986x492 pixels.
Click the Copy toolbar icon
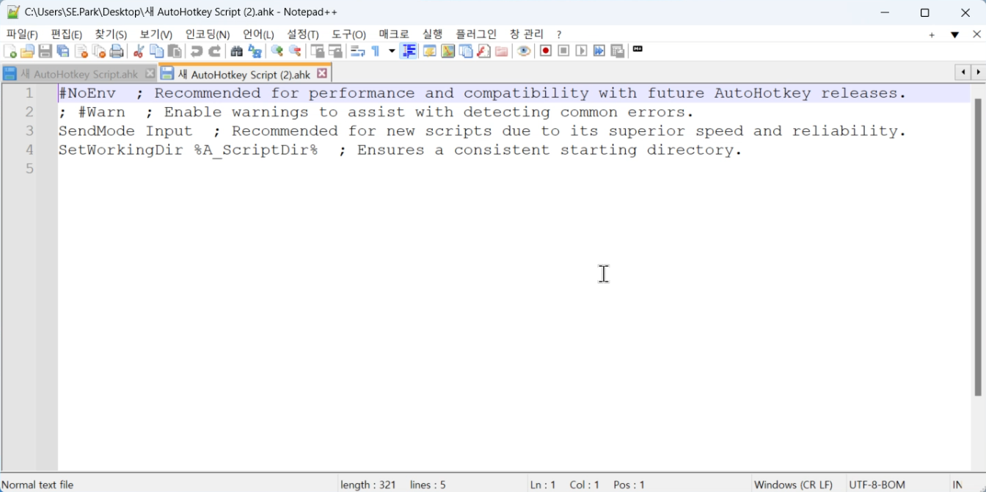(156, 51)
